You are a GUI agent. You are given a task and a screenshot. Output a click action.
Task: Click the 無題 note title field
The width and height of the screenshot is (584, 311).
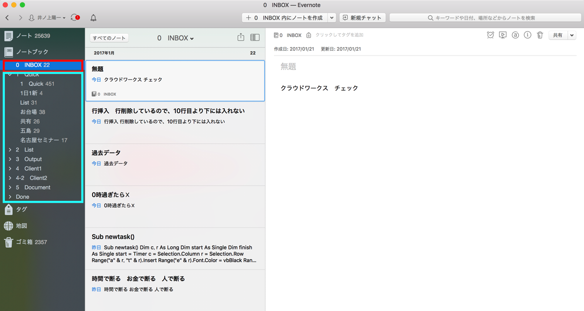pos(288,66)
